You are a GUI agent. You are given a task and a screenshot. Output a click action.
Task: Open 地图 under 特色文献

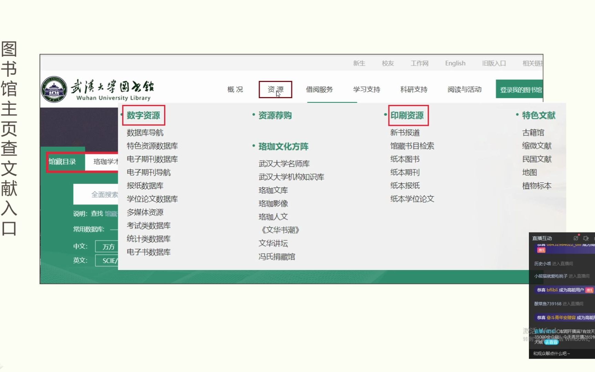click(x=530, y=172)
